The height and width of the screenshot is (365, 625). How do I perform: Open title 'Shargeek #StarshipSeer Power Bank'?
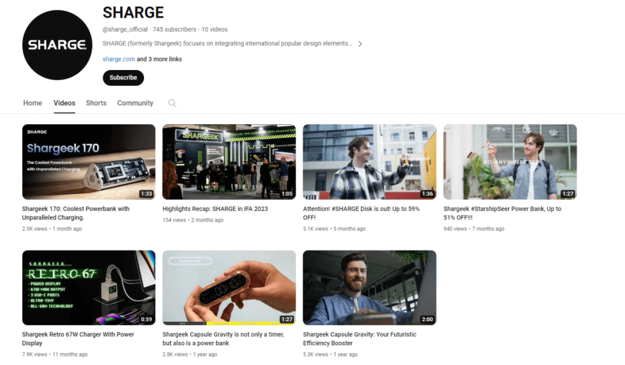[x=502, y=213]
